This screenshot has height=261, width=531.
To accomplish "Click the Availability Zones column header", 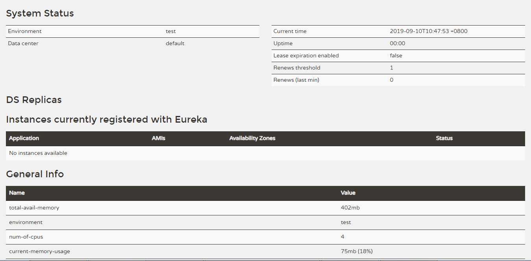I will [252, 138].
